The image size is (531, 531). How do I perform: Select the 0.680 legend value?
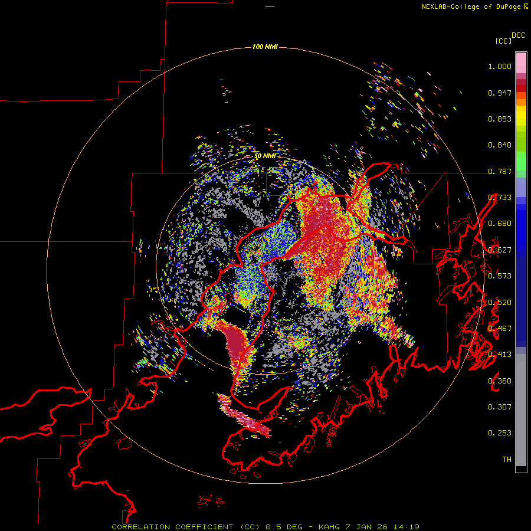pos(500,224)
